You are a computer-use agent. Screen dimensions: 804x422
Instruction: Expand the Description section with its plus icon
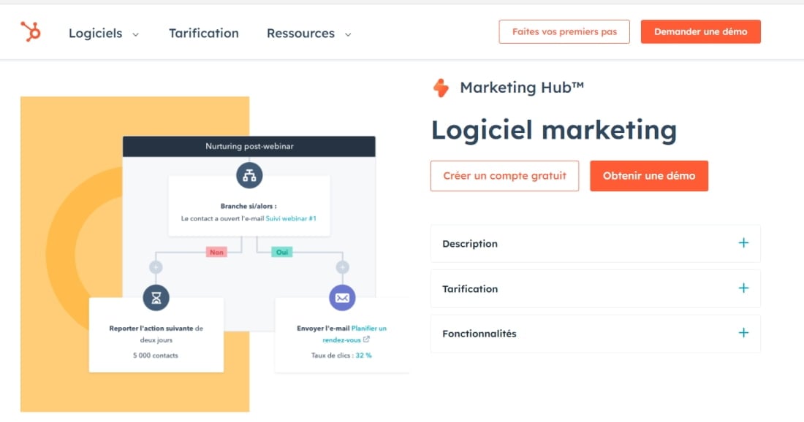pos(743,242)
